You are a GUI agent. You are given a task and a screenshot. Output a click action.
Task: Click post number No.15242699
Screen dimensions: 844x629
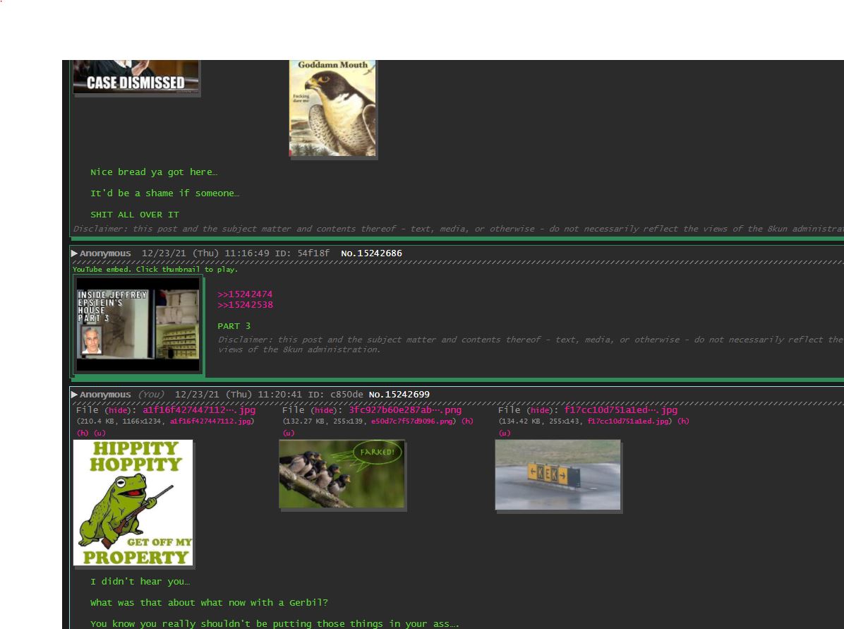[x=399, y=394]
